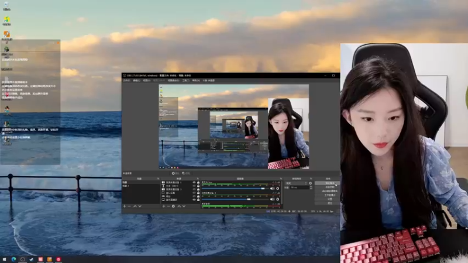Start the virtual camera from Controls
468x263 pixels.
pyautogui.click(x=328, y=191)
